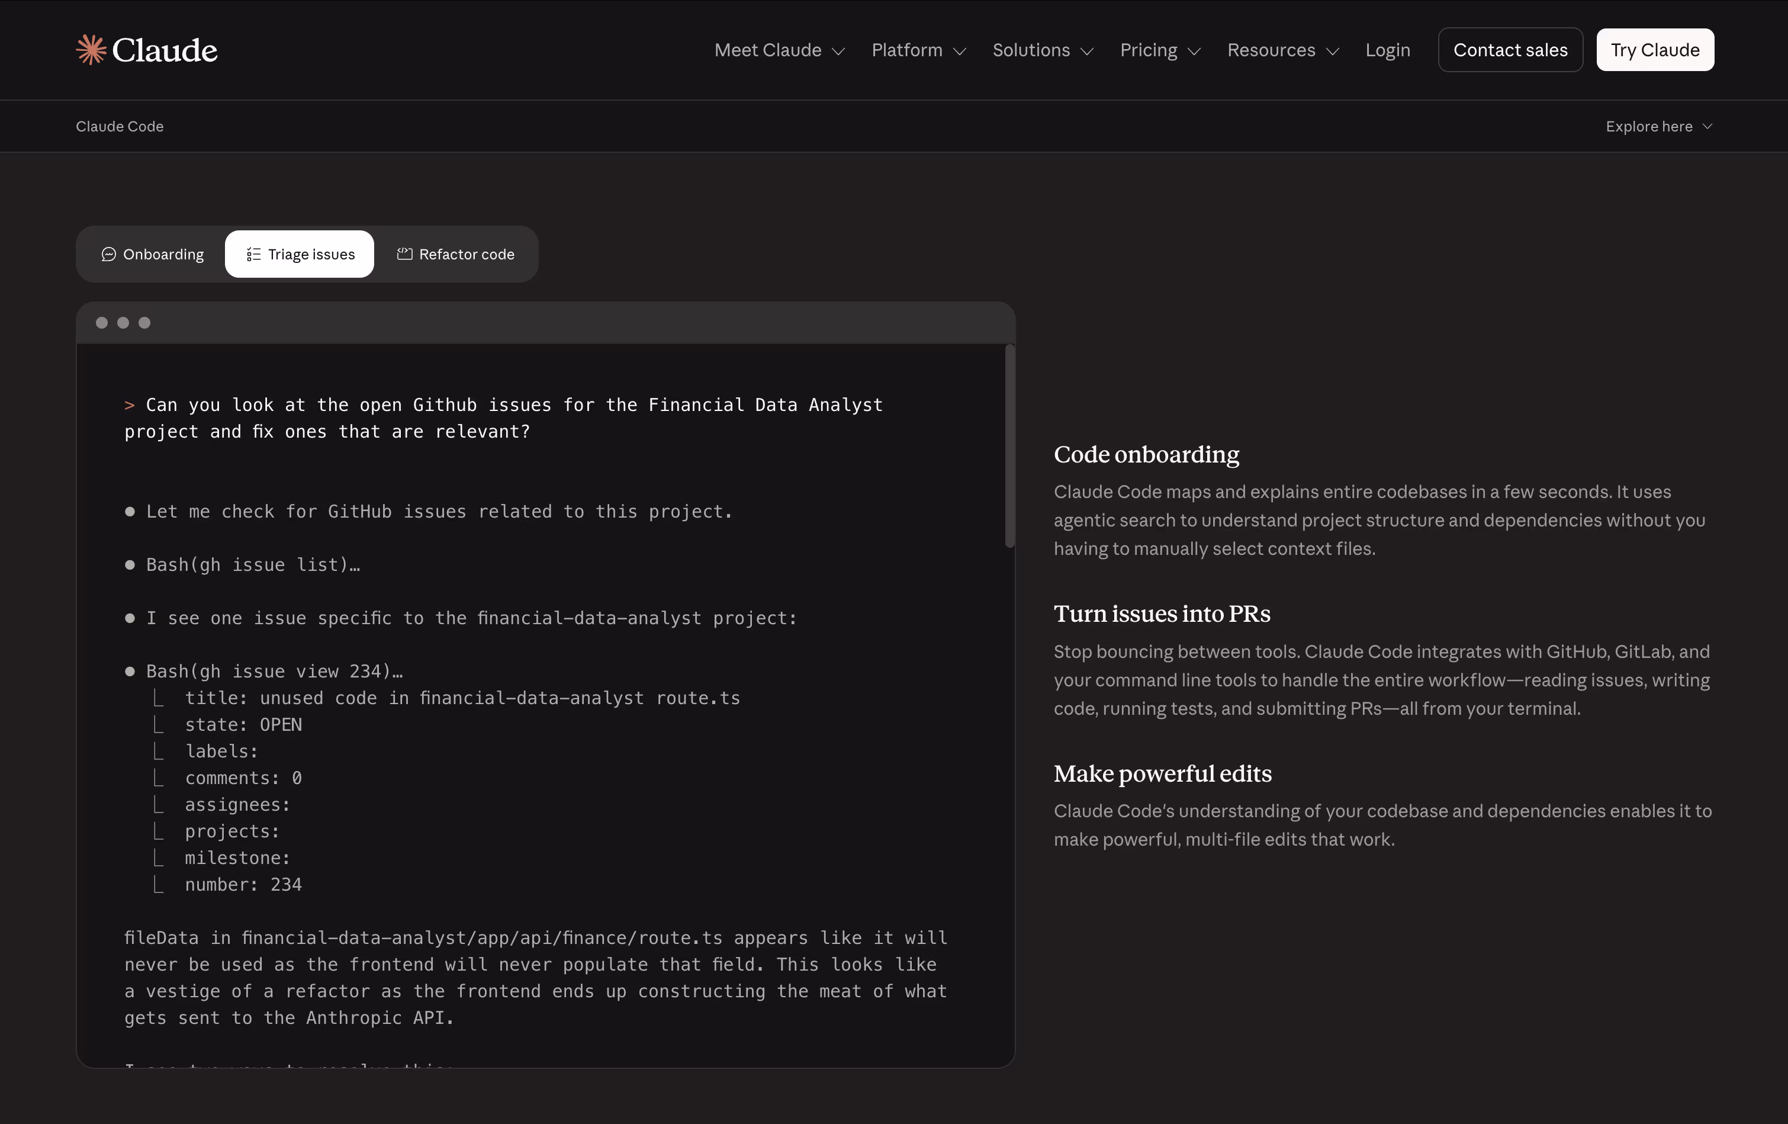Click the 'I see one issue specific' line
This screenshot has width=1788, height=1124.
click(471, 617)
